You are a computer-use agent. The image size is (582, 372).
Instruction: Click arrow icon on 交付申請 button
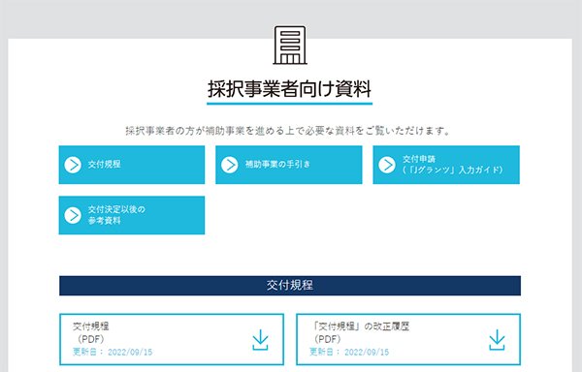click(x=387, y=165)
